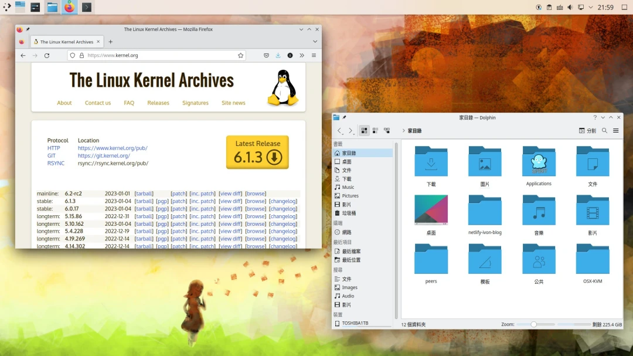Open the Firefox toolbar overflow menu
633x356 pixels.
[x=302, y=55]
